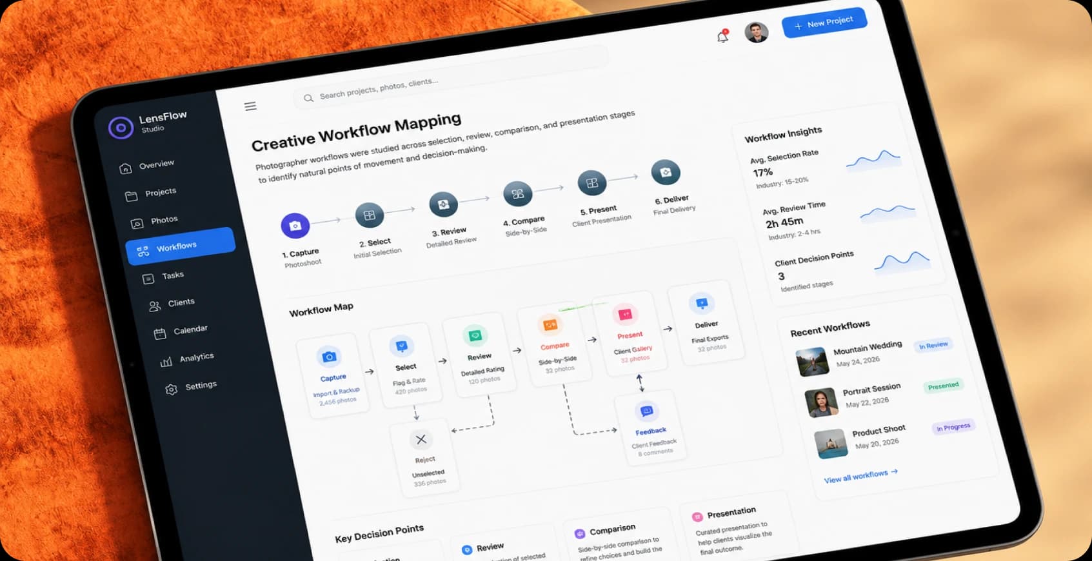Focus the search projects field
This screenshot has height=561, width=1092.
coord(452,77)
